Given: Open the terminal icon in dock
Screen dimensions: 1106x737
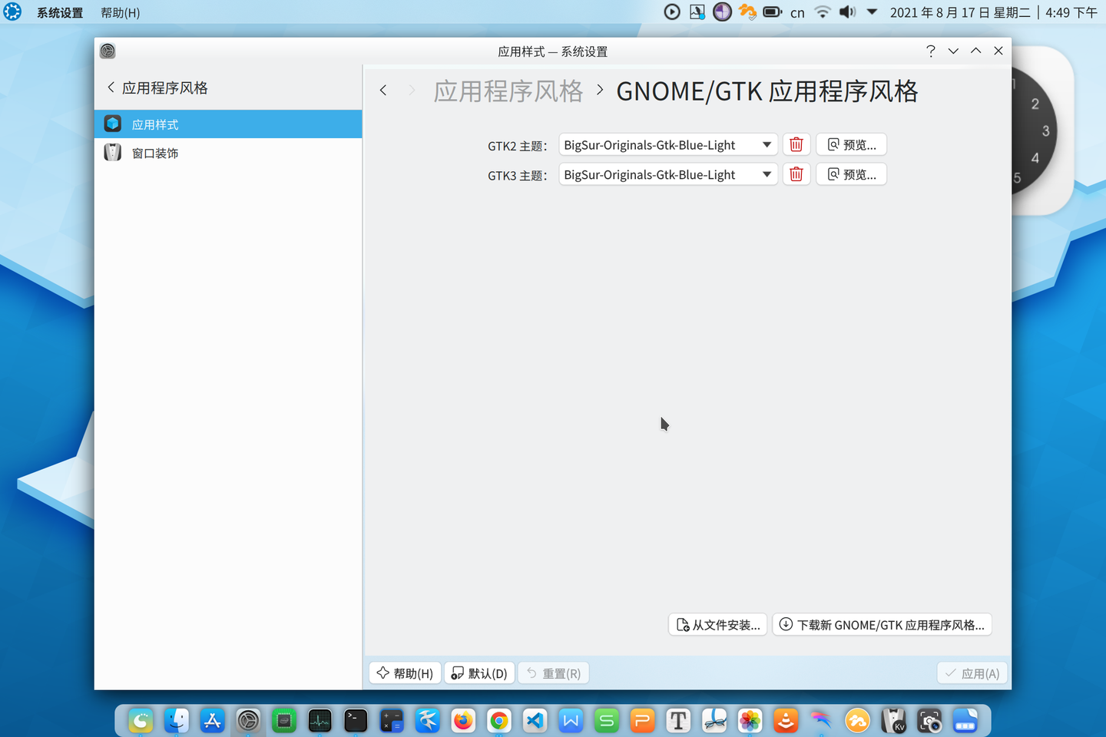Looking at the screenshot, I should click(x=356, y=720).
